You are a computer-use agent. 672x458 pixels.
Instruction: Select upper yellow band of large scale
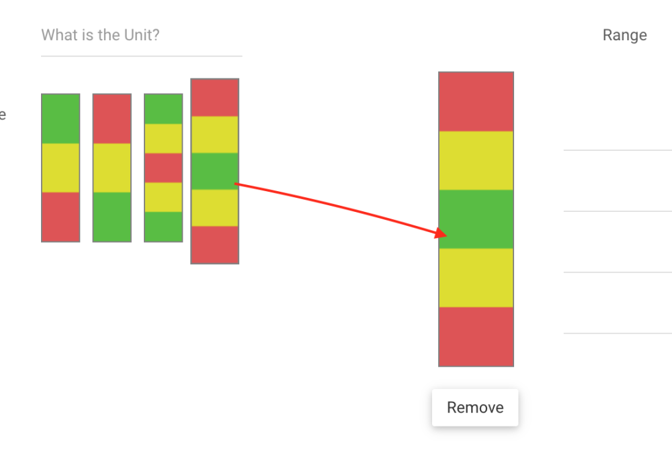pyautogui.click(x=476, y=160)
